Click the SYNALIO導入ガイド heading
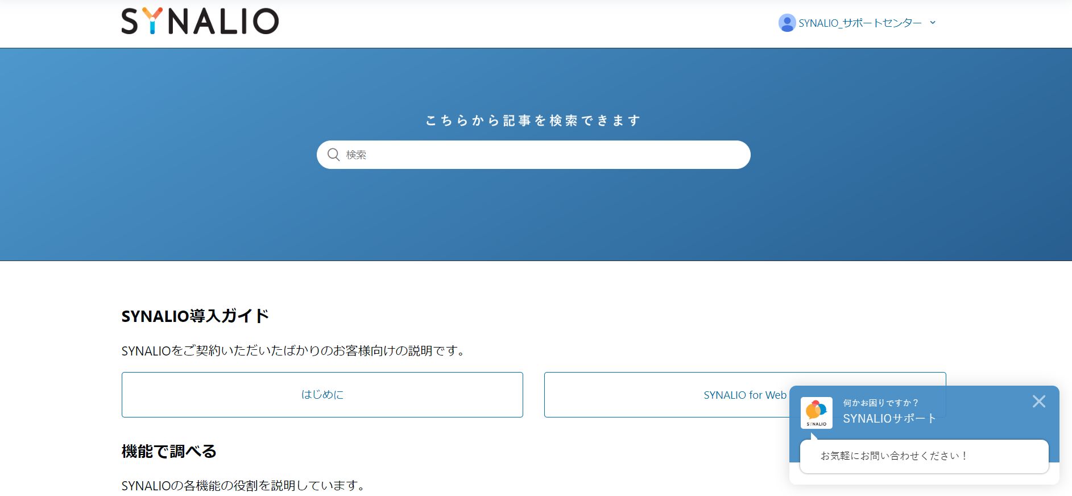 [195, 316]
